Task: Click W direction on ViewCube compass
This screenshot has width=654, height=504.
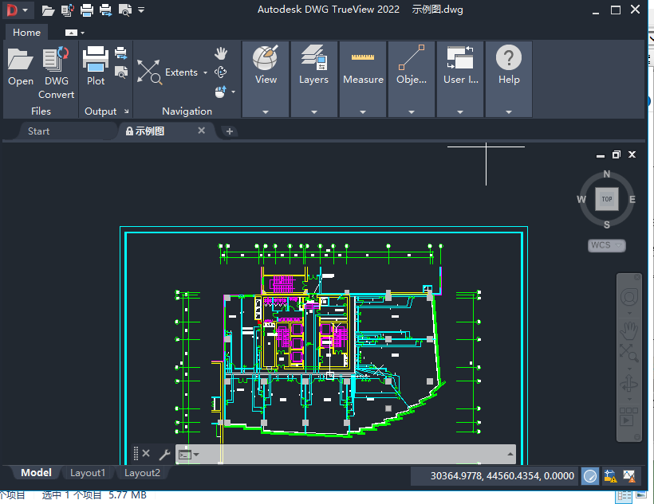Action: pos(581,200)
